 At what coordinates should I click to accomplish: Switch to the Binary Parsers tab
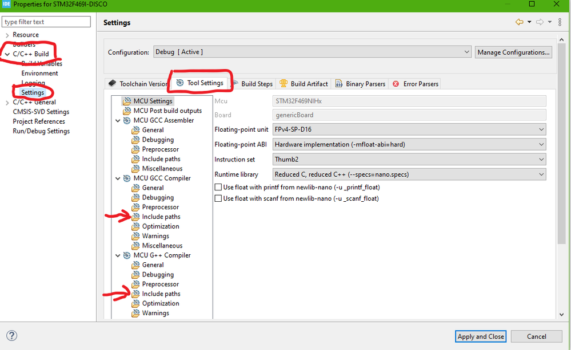coord(360,84)
